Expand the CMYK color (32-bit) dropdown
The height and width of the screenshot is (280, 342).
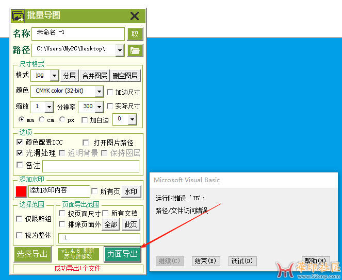(x=99, y=92)
